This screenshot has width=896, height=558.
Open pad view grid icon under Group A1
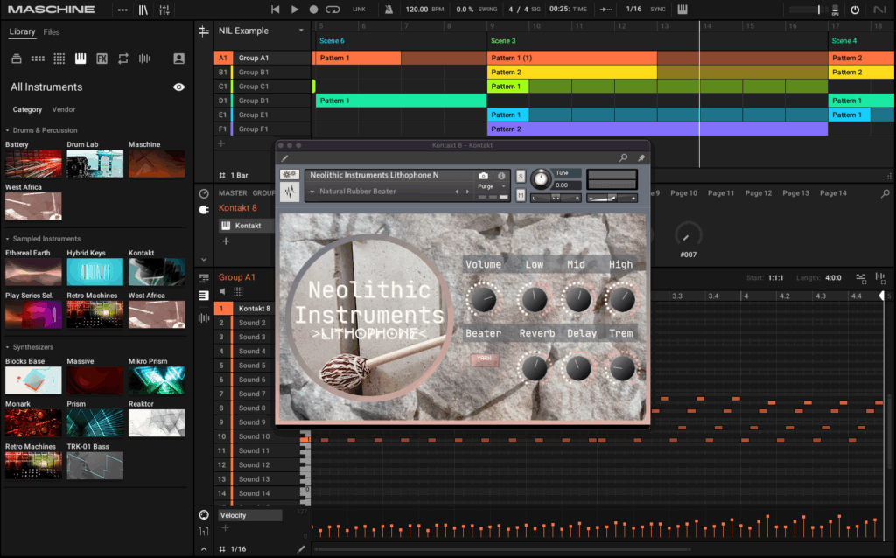(238, 292)
